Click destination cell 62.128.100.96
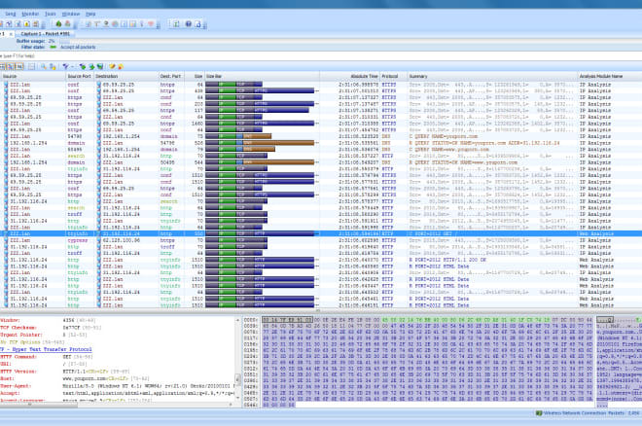The width and height of the screenshot is (642, 426). point(122,240)
